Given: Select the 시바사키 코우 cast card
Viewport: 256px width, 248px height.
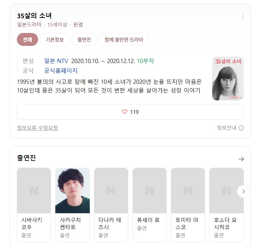Looking at the screenshot, I should (x=34, y=205).
